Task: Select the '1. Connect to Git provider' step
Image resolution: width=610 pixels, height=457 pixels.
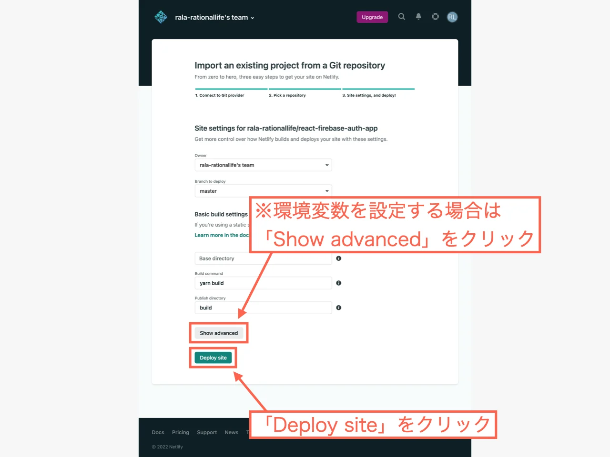Action: [x=220, y=95]
